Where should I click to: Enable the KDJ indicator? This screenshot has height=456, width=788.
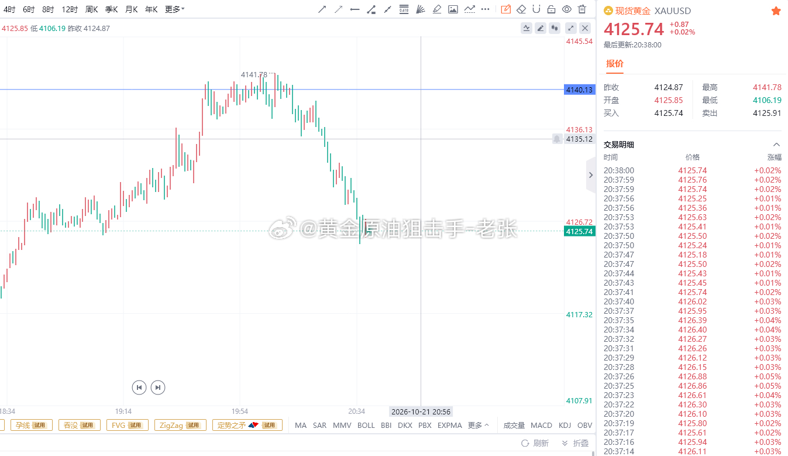(x=565, y=426)
